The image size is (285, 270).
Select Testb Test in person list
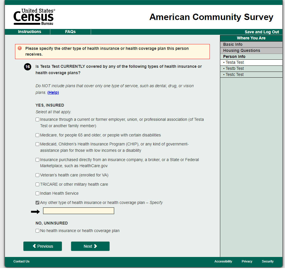point(251,68)
